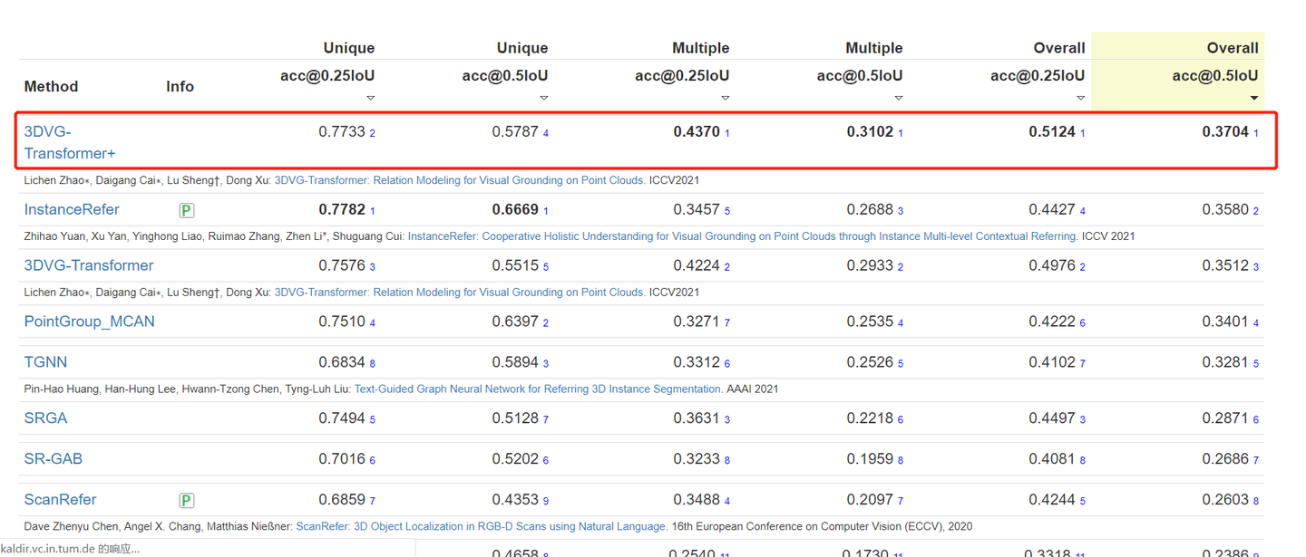Select value 0.4427 in InstanceRefer row
Image resolution: width=1306 pixels, height=557 pixels.
pos(1052,209)
